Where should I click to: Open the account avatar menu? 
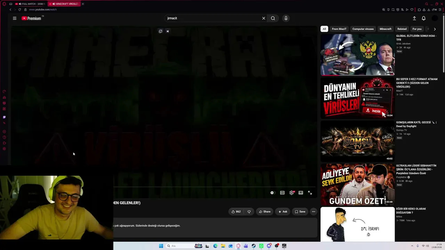point(435,18)
